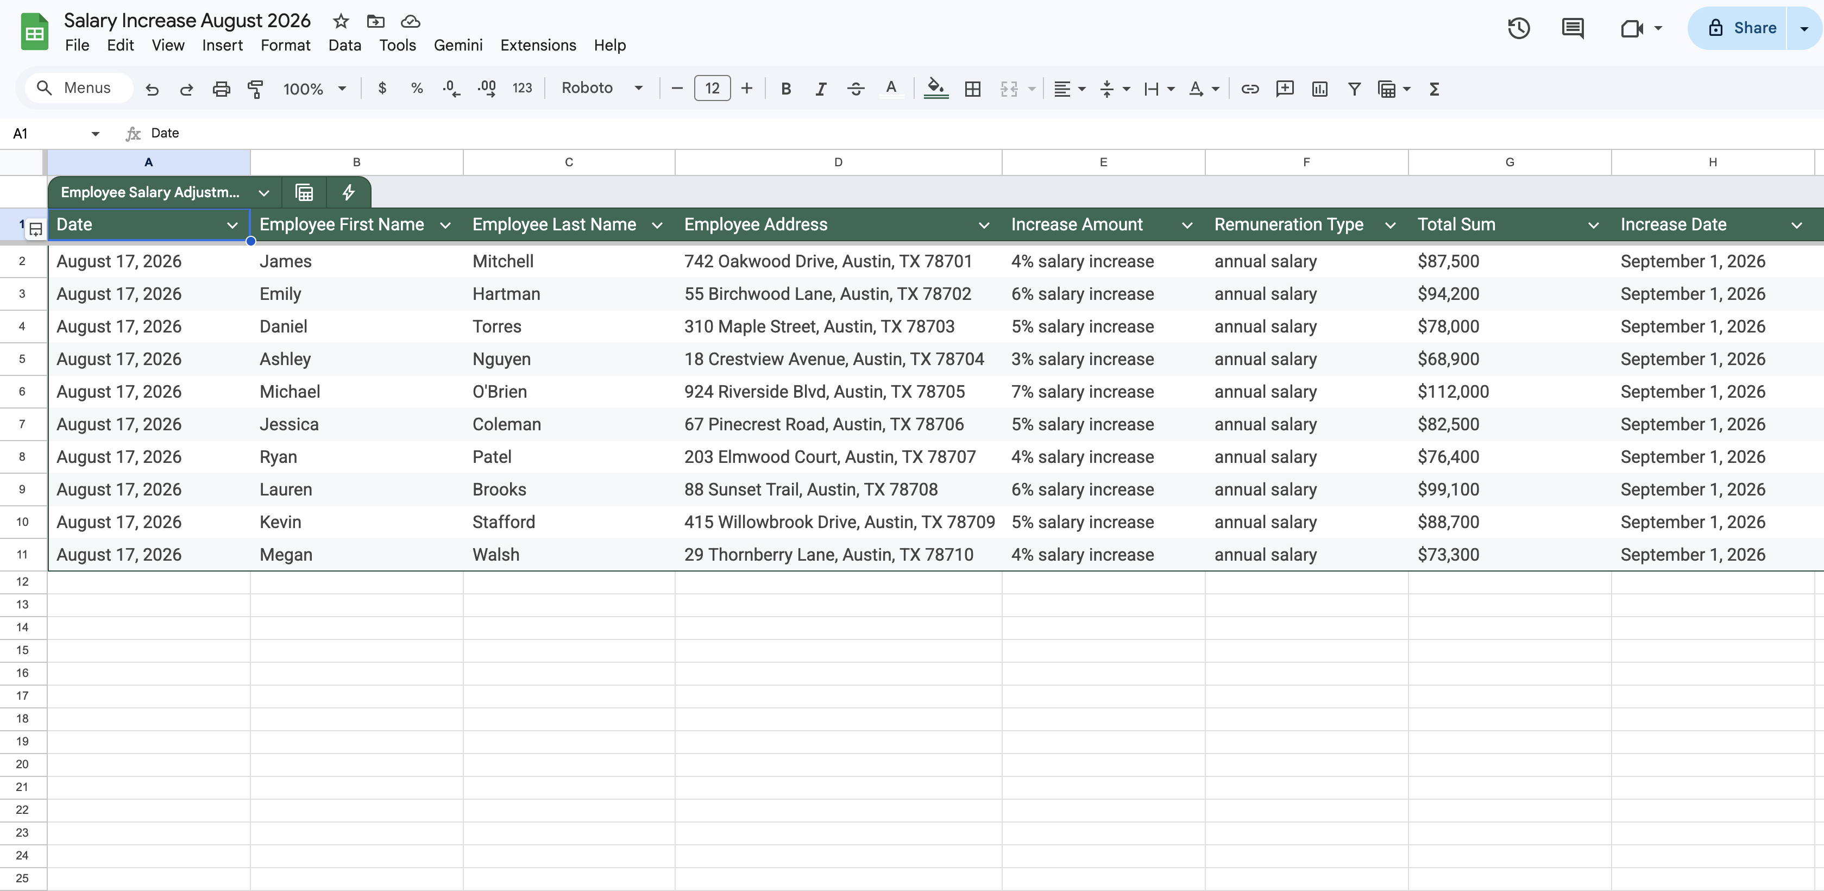Viewport: 1824px width, 891px height.
Task: Open text color picker
Action: [x=891, y=89]
